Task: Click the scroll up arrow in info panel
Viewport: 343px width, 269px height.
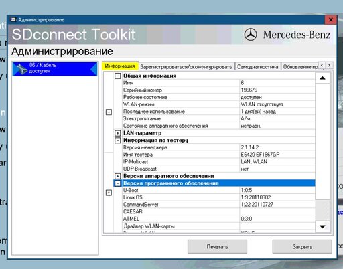Action: tap(322, 78)
